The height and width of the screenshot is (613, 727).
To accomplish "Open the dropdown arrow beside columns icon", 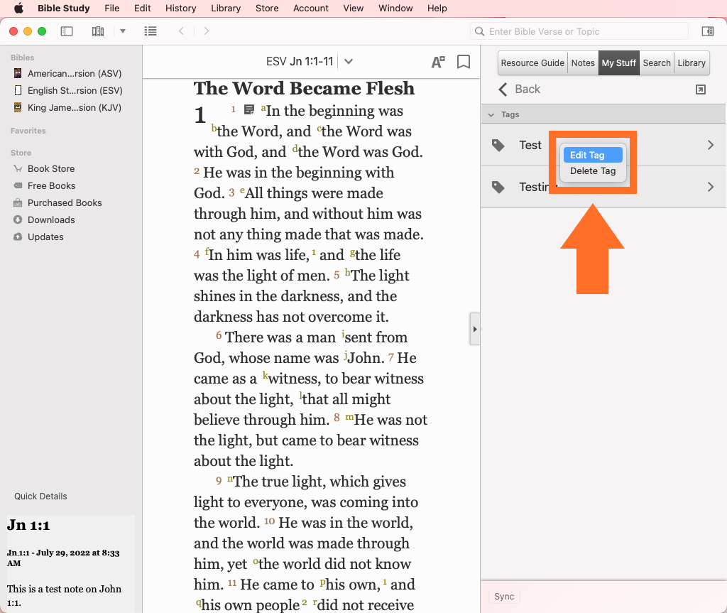I will pos(123,31).
